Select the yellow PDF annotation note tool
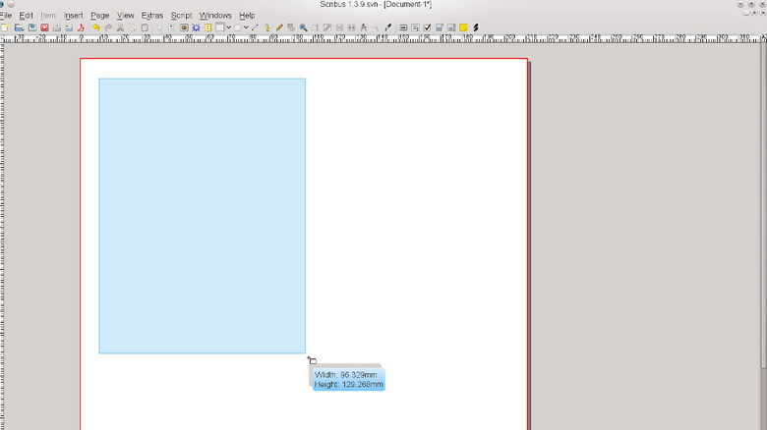This screenshot has height=430, width=767. [x=463, y=27]
